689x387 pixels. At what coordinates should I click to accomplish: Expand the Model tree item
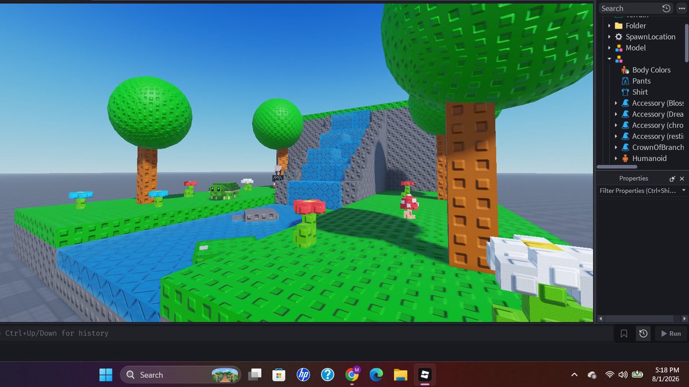[x=609, y=48]
